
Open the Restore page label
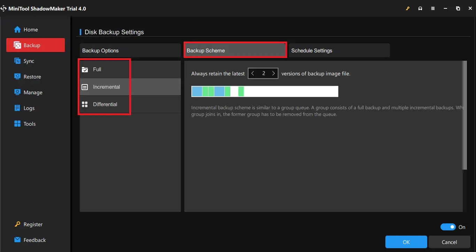coord(32,77)
